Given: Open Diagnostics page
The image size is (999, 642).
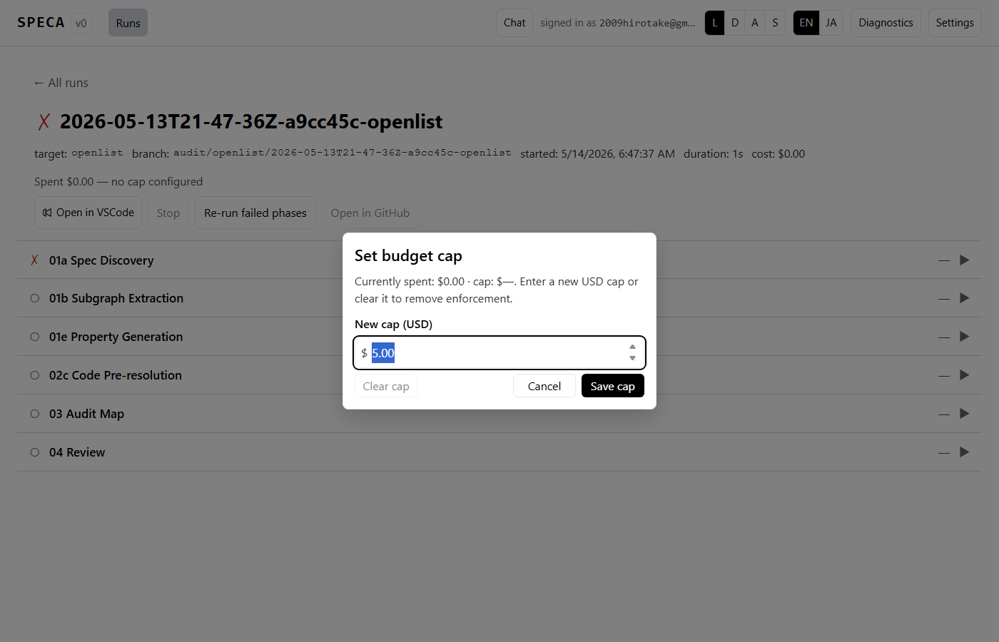Looking at the screenshot, I should point(886,23).
